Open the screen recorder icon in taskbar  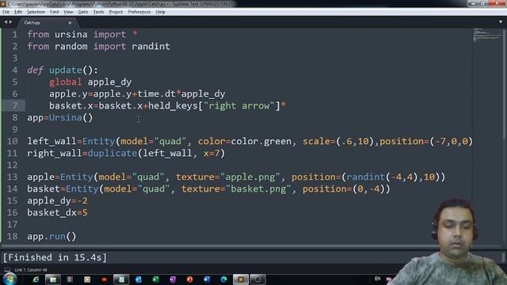[257, 279]
